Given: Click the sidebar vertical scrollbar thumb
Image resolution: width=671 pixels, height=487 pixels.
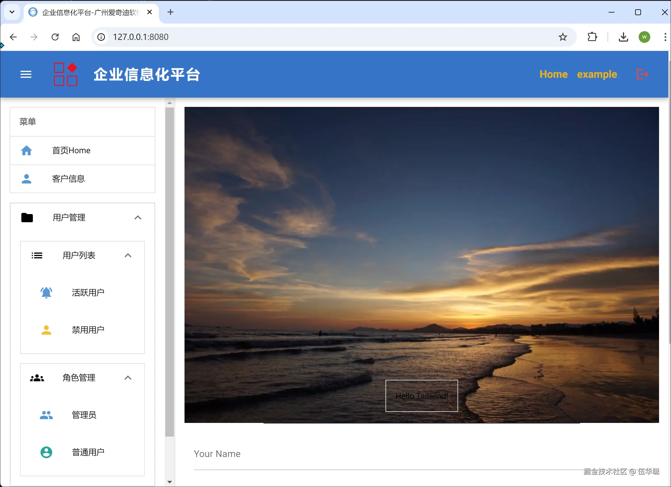Looking at the screenshot, I should coord(170,272).
